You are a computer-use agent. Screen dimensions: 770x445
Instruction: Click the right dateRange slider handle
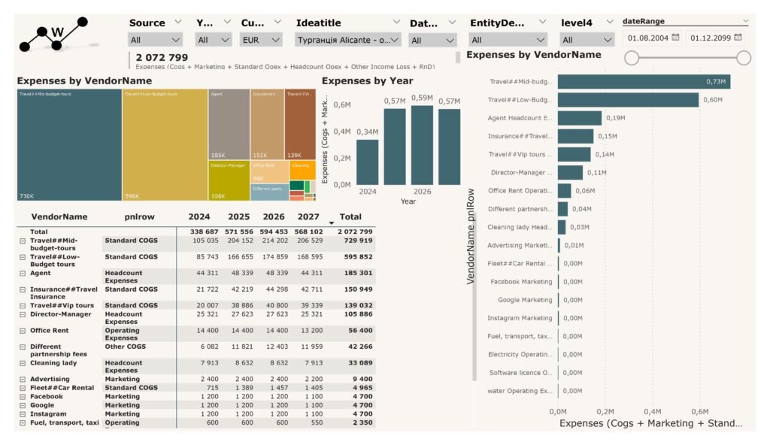744,58
